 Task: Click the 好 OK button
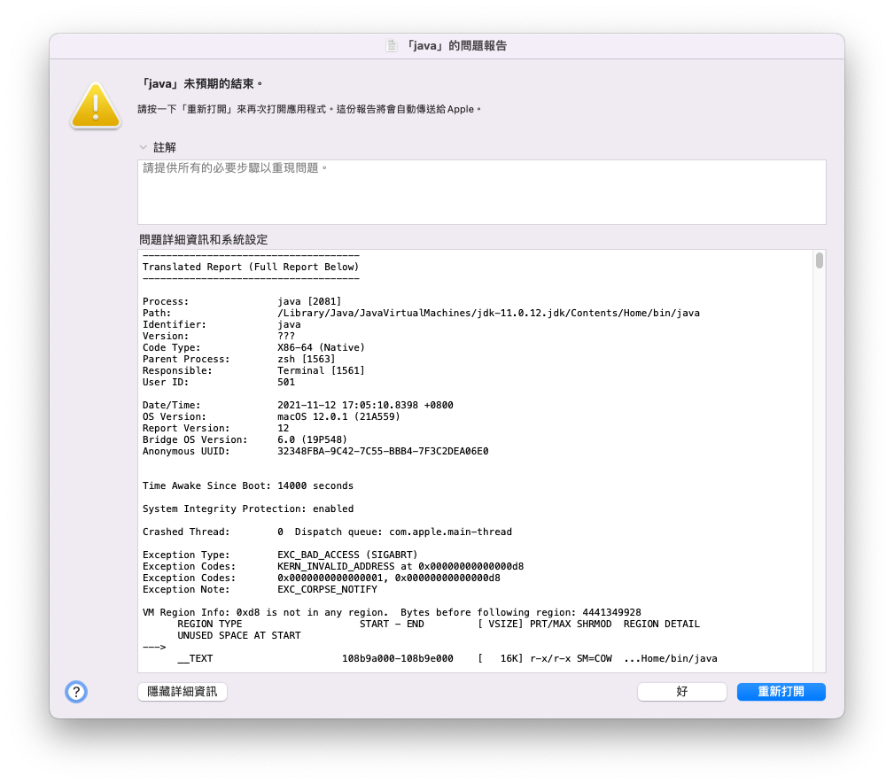[x=682, y=692]
